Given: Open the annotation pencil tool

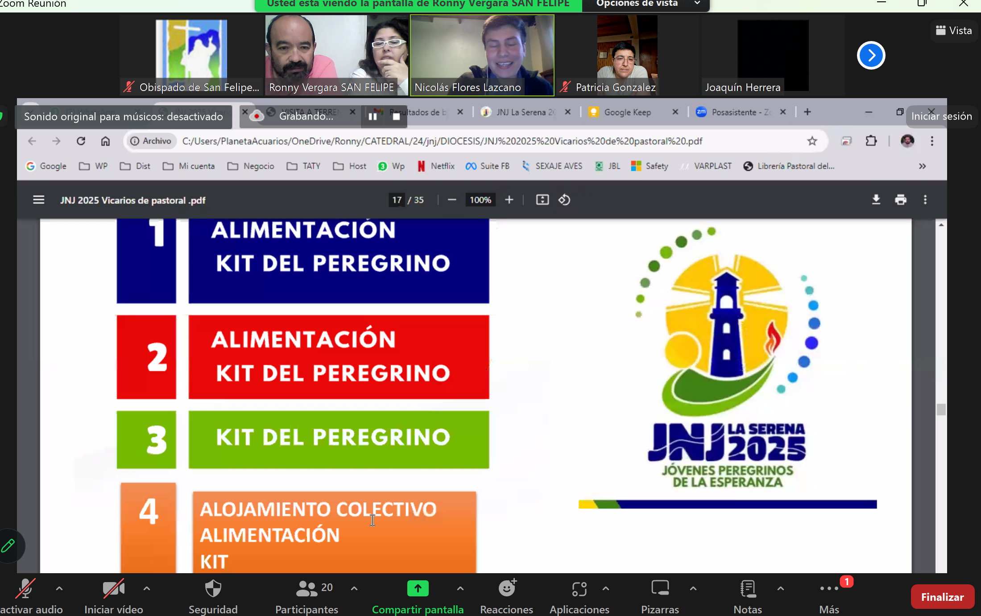Looking at the screenshot, I should click(x=8, y=546).
